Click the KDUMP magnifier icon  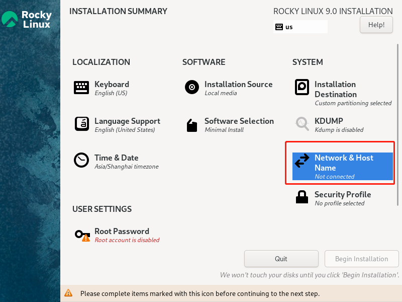pyautogui.click(x=301, y=124)
